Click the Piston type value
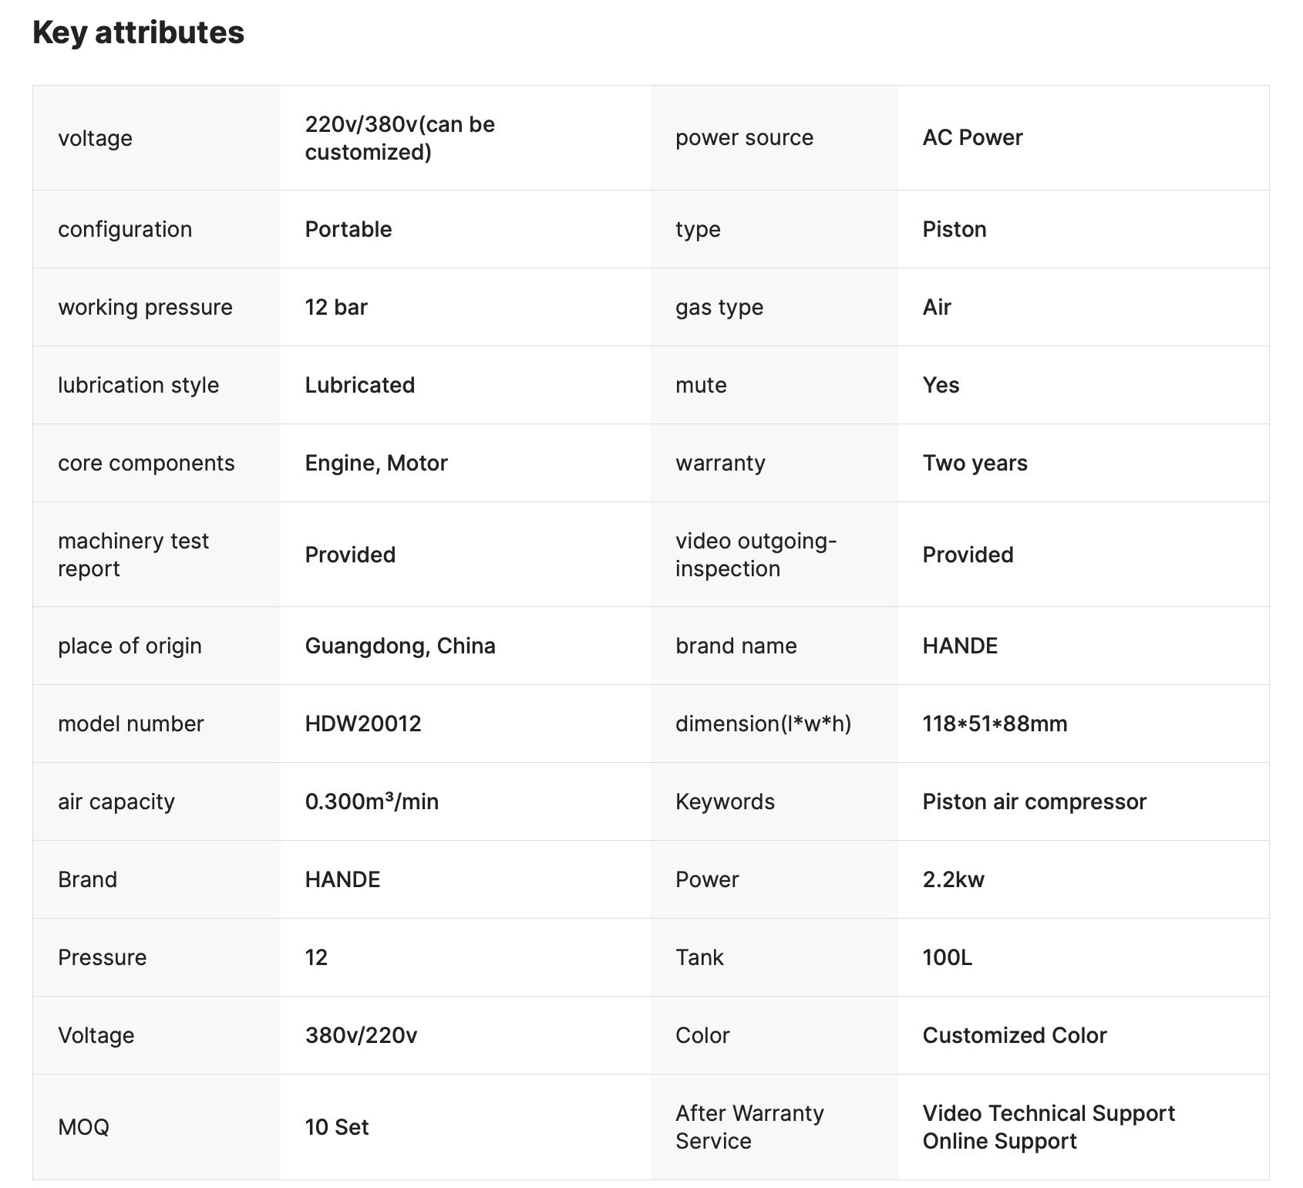The image size is (1303, 1188). click(x=954, y=229)
